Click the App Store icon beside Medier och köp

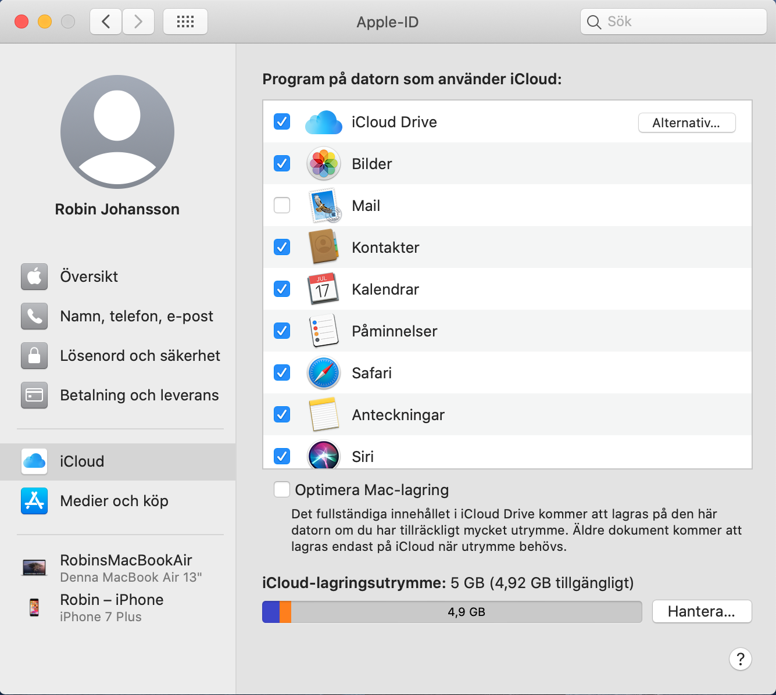click(x=34, y=501)
